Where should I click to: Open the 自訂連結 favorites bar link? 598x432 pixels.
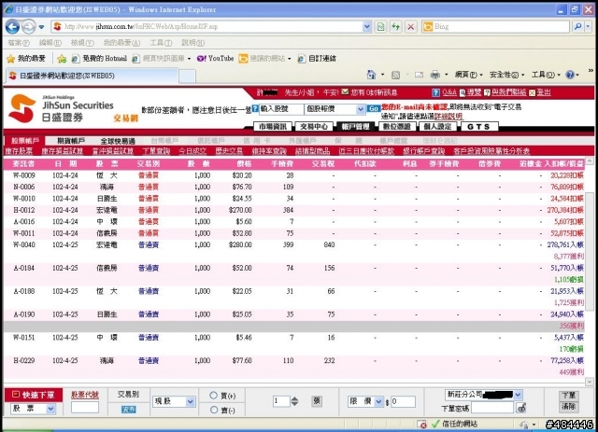(x=318, y=58)
